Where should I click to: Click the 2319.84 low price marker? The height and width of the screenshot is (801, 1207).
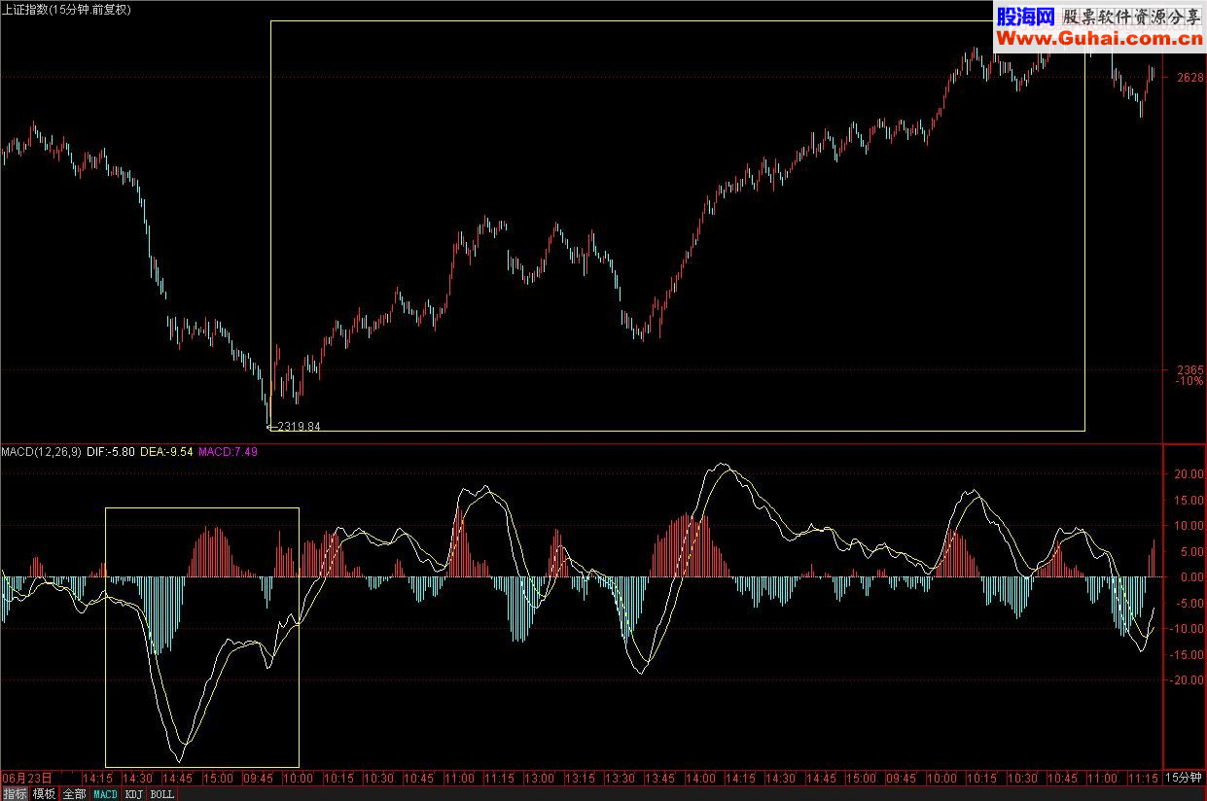298,426
